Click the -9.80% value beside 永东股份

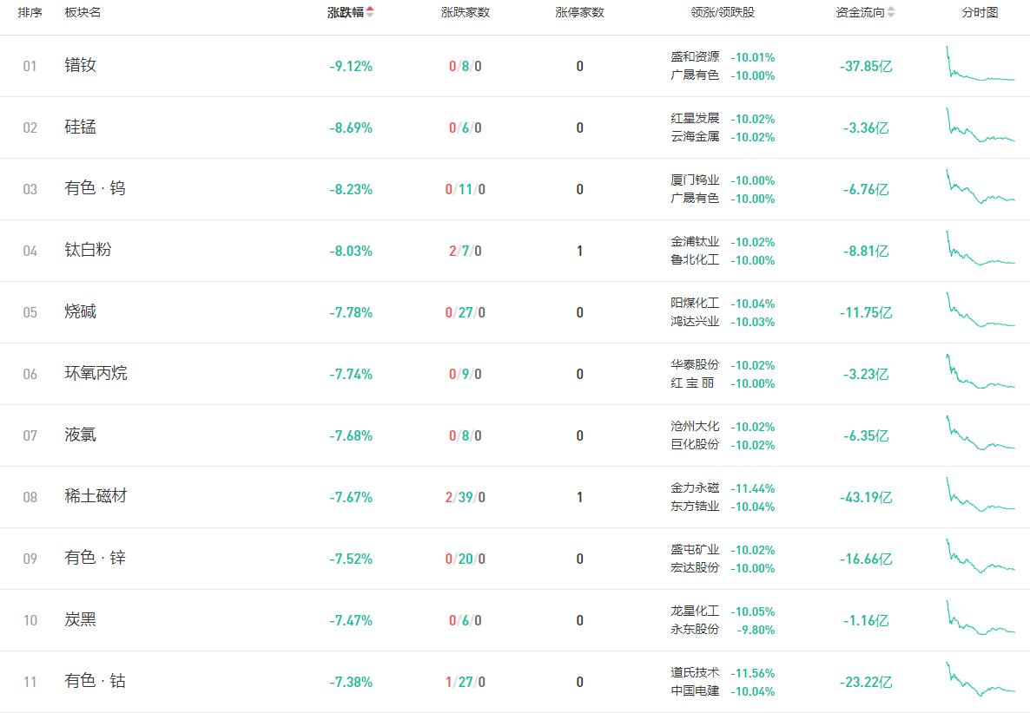tap(756, 631)
